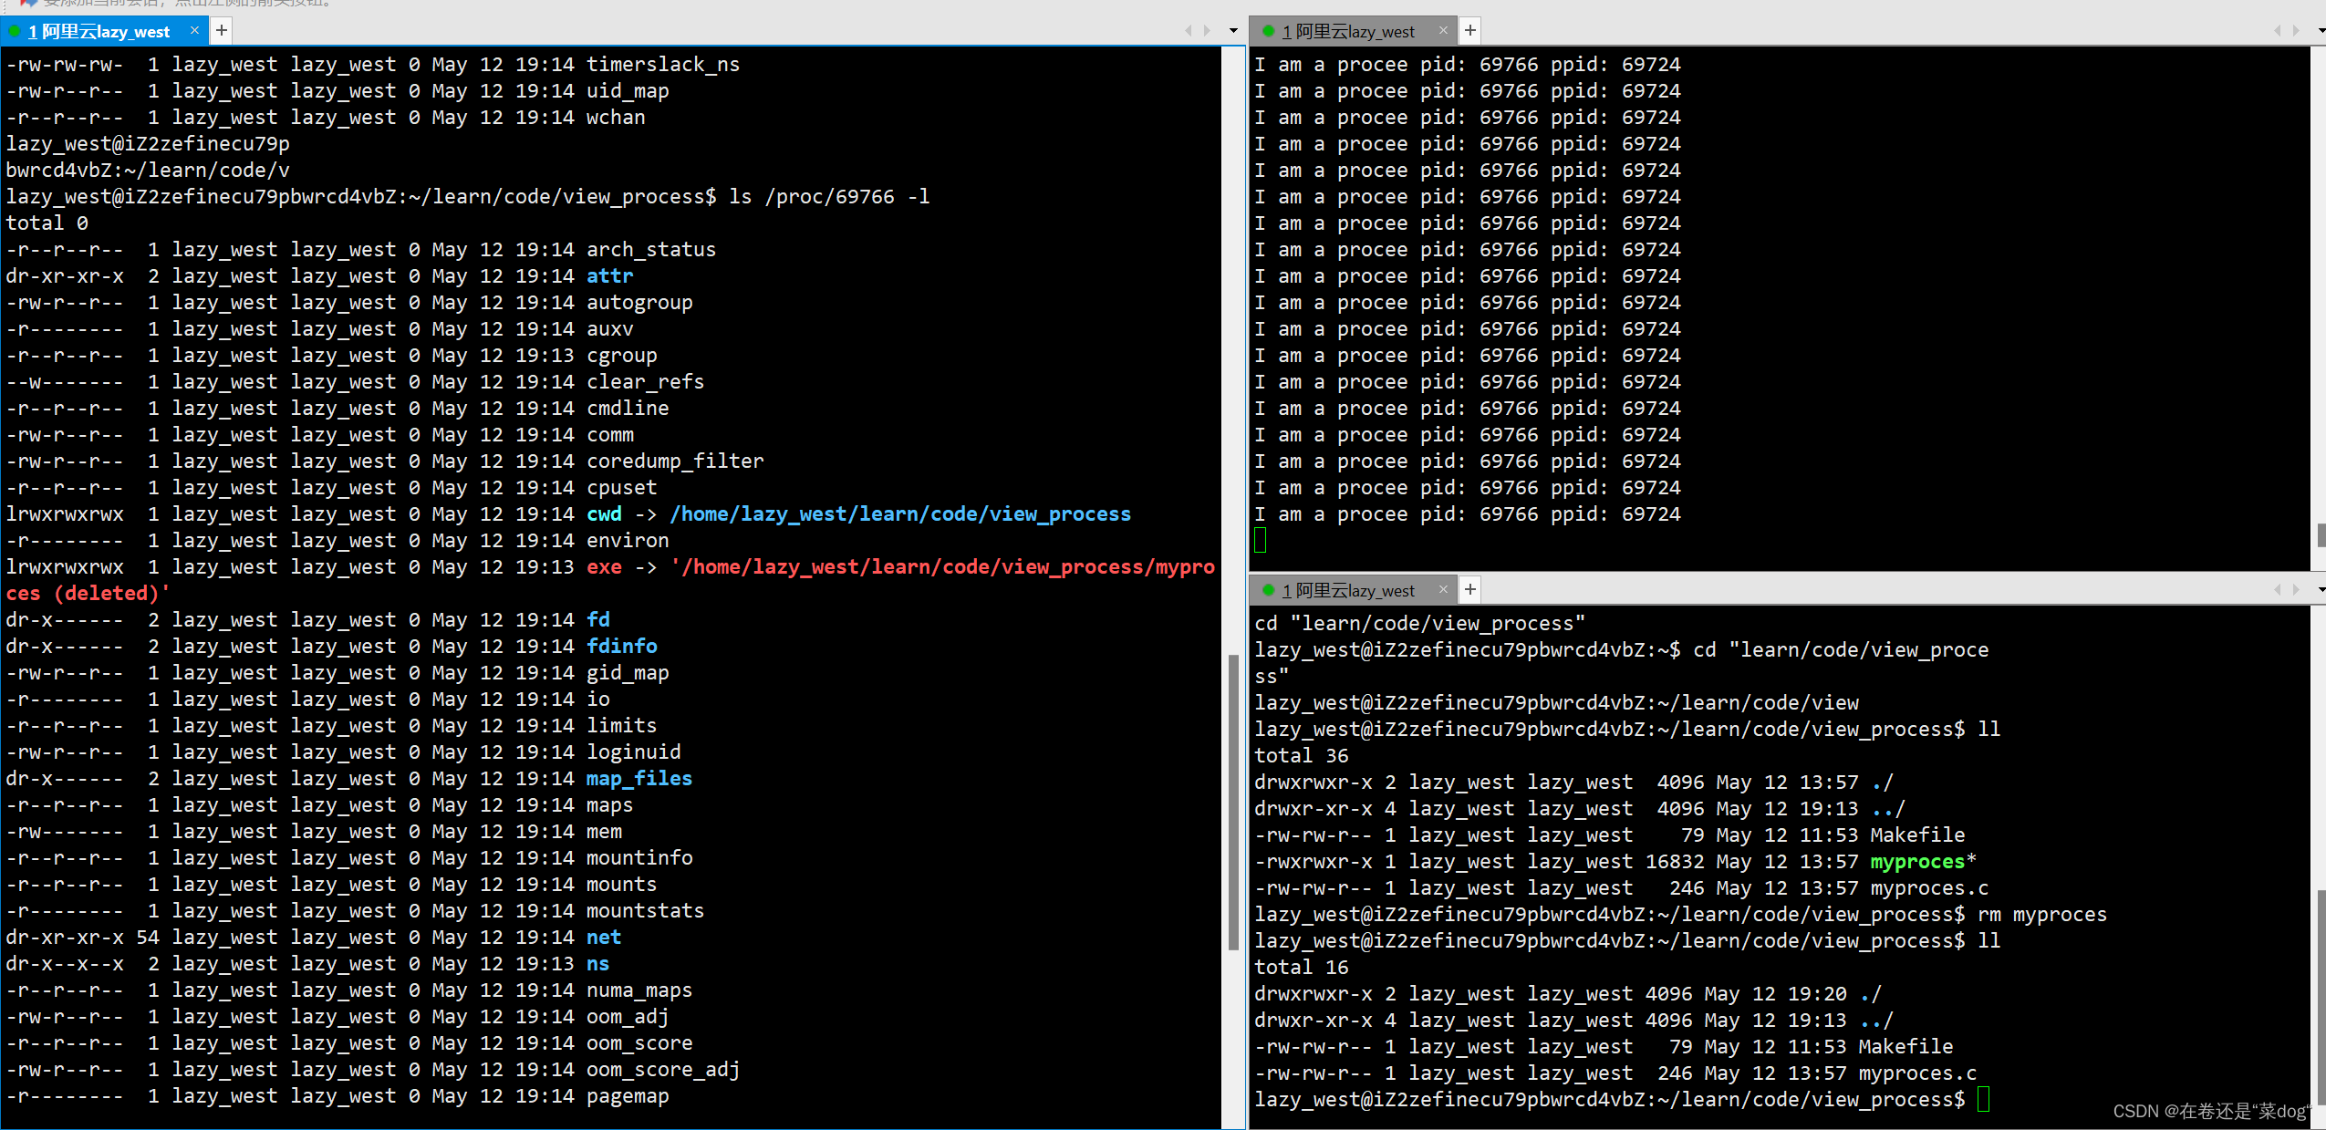The image size is (2326, 1130).
Task: Click the top-right terminal's scrollbar thumb
Action: 2321,534
